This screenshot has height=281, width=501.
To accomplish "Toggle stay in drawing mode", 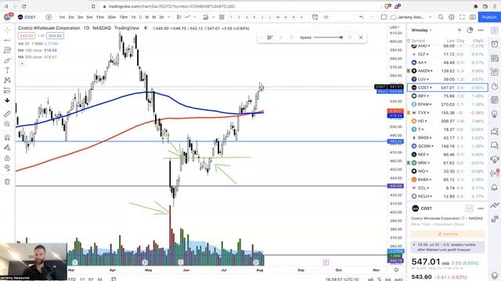I will click(x=7, y=148).
